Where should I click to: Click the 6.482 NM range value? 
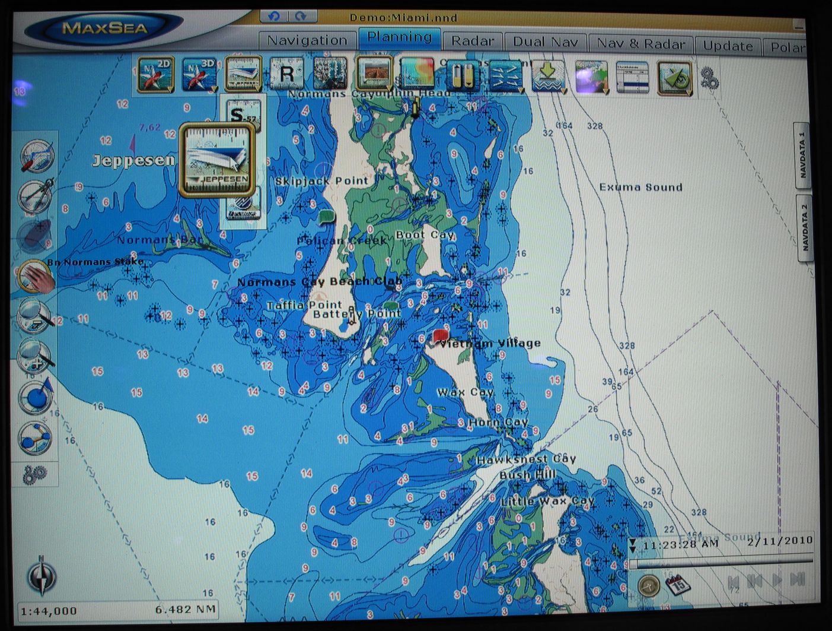point(186,610)
